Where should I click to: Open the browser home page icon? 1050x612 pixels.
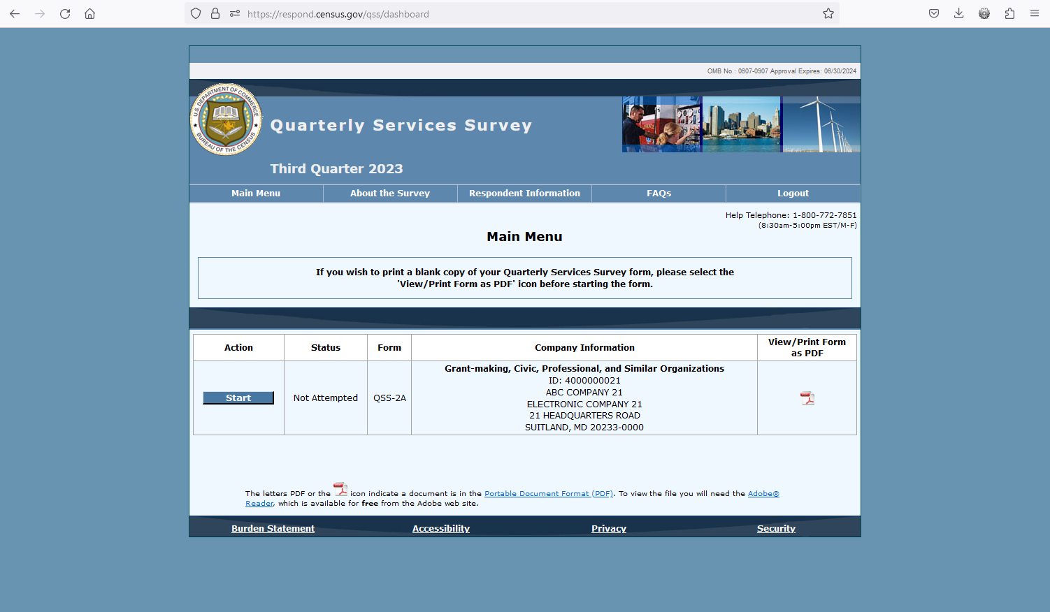[x=90, y=14]
